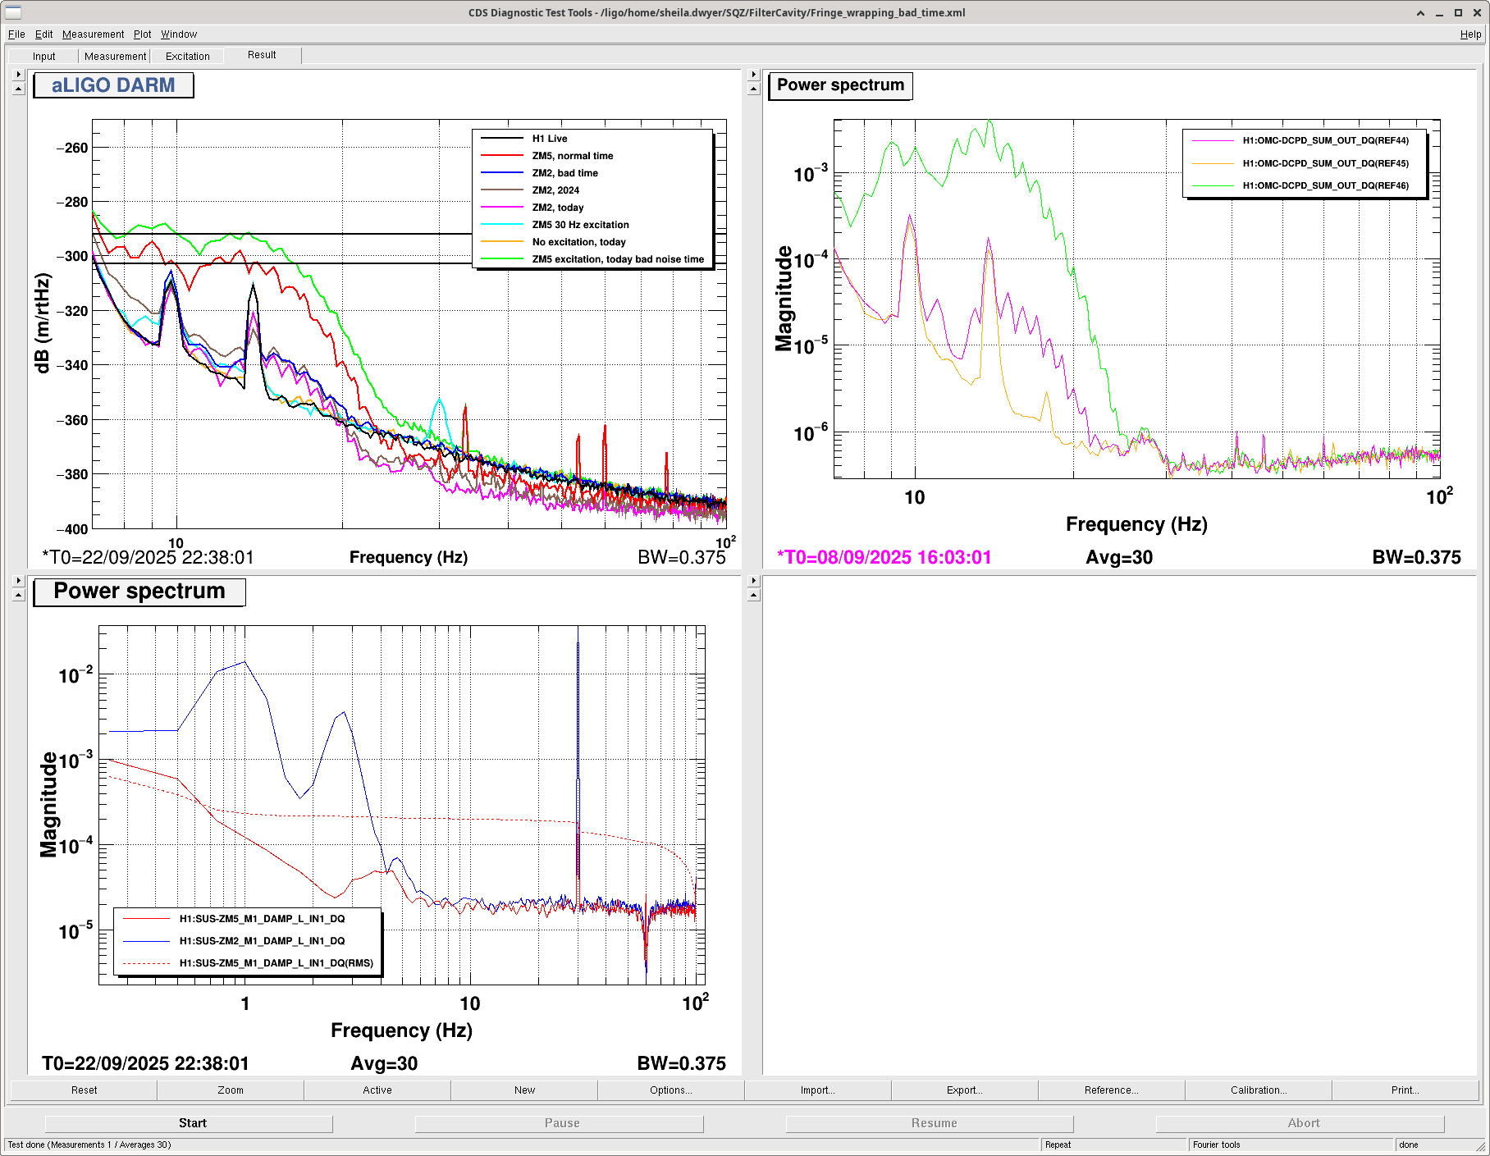Open the window menu icon in title bar
1490x1156 pixels.
[14, 12]
